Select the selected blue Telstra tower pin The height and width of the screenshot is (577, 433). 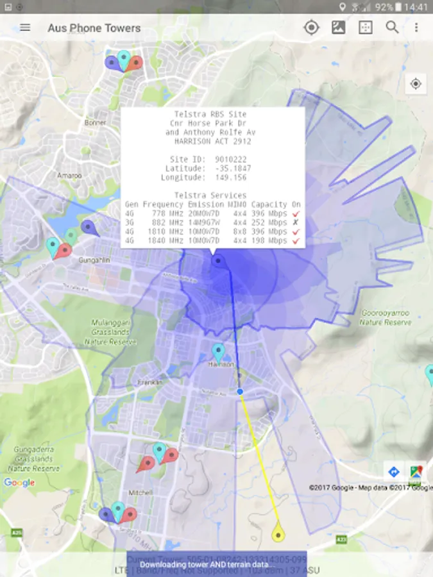pos(217,261)
